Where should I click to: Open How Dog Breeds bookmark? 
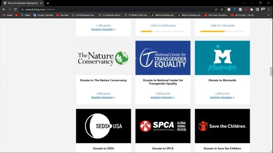216,15
